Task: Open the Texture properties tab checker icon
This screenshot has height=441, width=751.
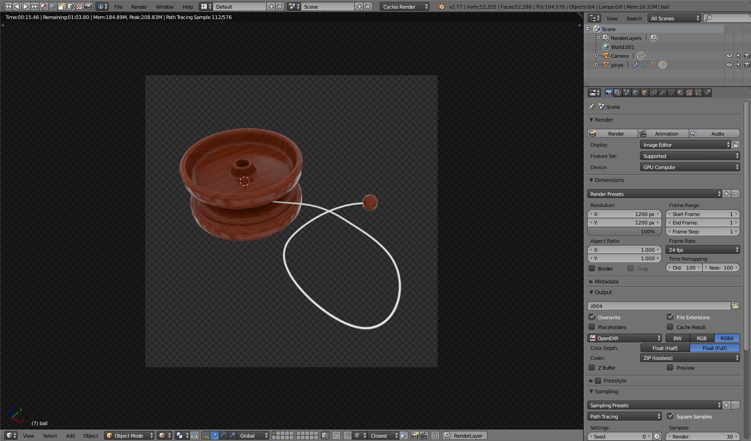Action: (x=689, y=93)
